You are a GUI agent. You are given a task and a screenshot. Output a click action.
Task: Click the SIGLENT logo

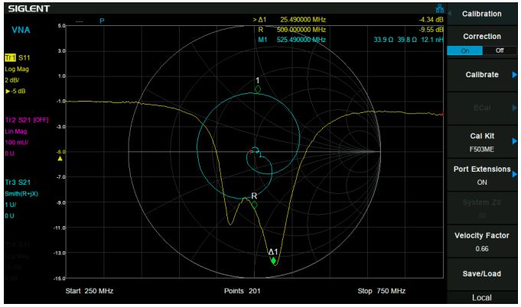[x=29, y=8]
